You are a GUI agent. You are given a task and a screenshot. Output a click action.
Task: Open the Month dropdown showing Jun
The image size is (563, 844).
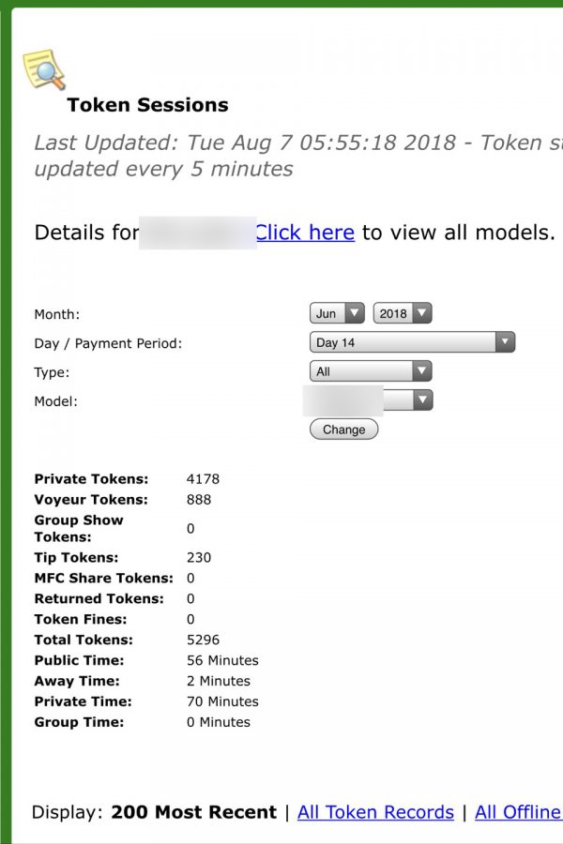coord(337,313)
